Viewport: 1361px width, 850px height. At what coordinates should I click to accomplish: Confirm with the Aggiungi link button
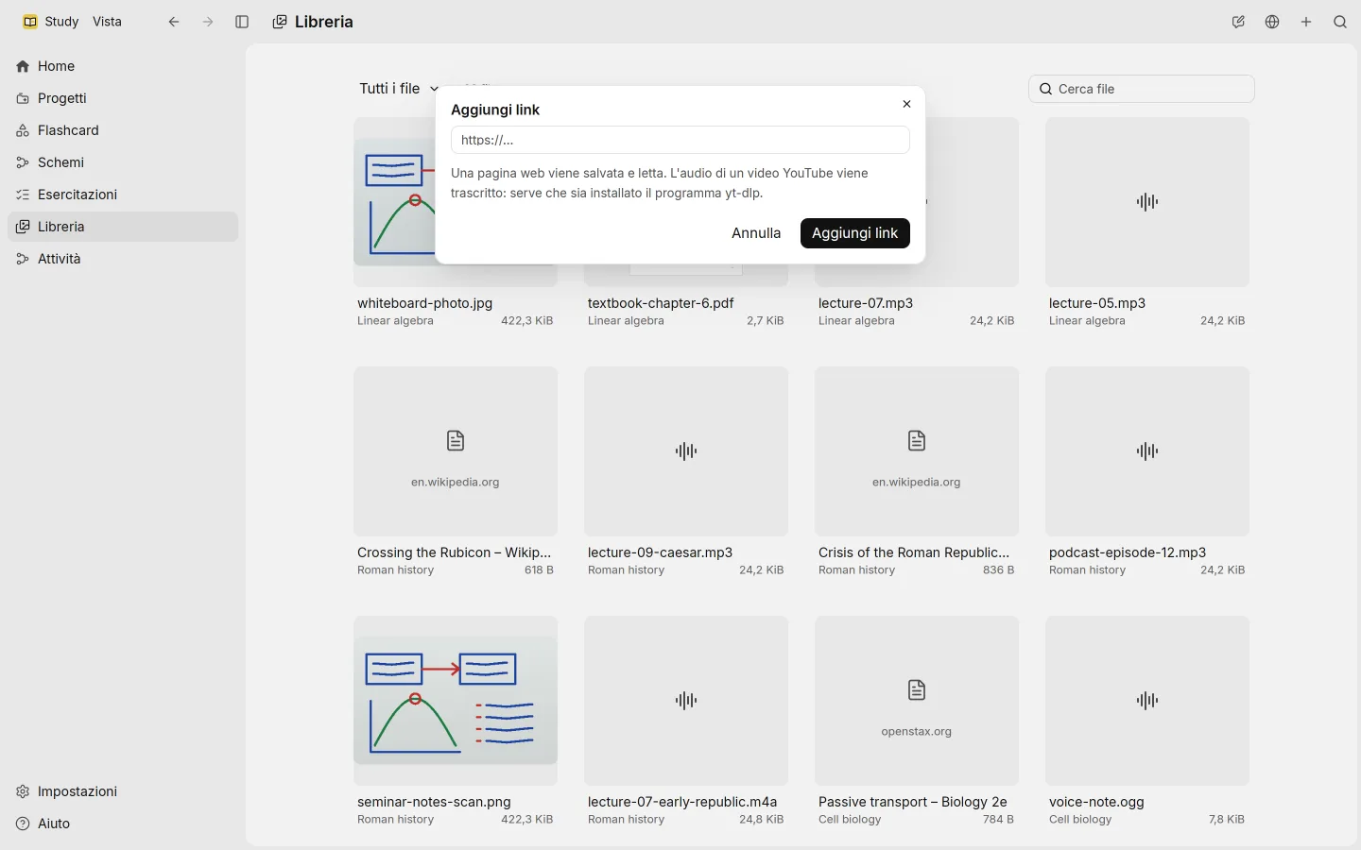click(855, 233)
